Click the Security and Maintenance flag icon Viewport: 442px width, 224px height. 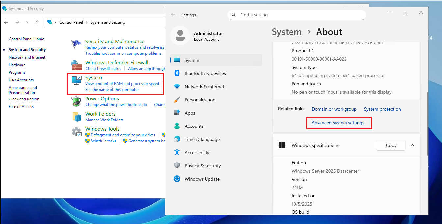tap(76, 44)
